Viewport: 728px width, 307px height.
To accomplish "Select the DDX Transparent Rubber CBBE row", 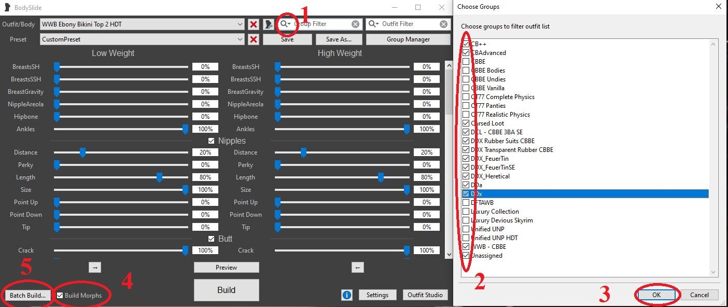I will pyautogui.click(x=584, y=150).
